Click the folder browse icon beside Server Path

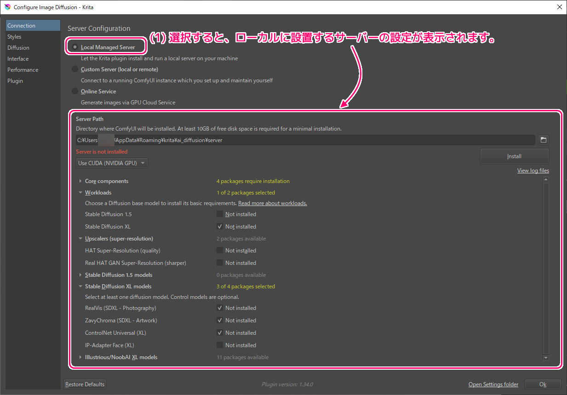point(543,140)
